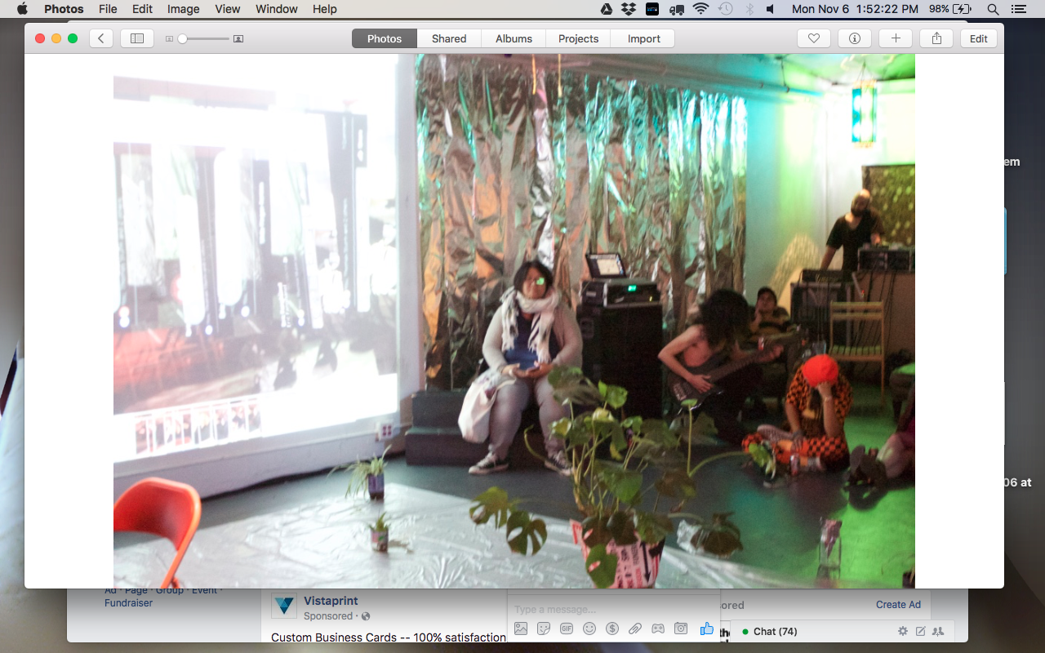
Task: Switch to the Photos tab
Action: (x=385, y=38)
